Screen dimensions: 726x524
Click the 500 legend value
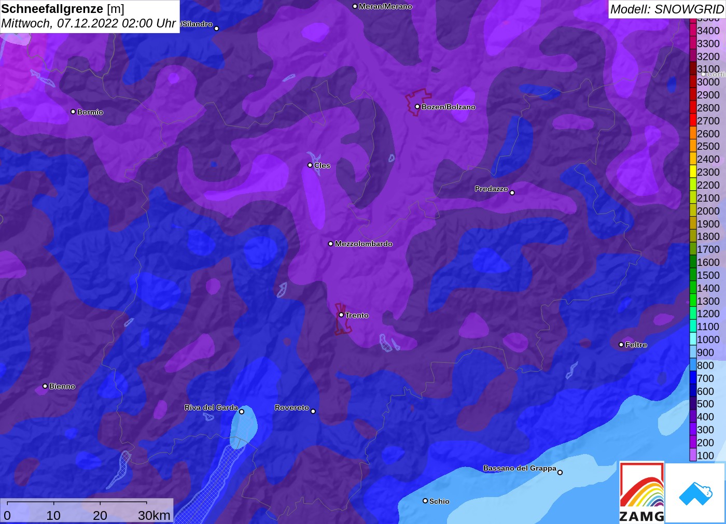[x=705, y=404]
